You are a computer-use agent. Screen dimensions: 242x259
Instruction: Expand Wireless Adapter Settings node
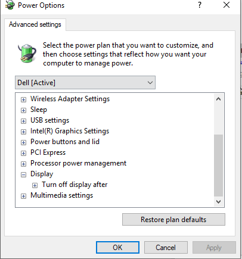(23, 99)
